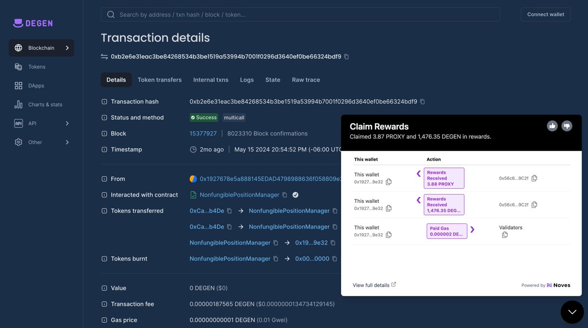Show info for Interacted with contract
The width and height of the screenshot is (588, 328).
pos(104,195)
